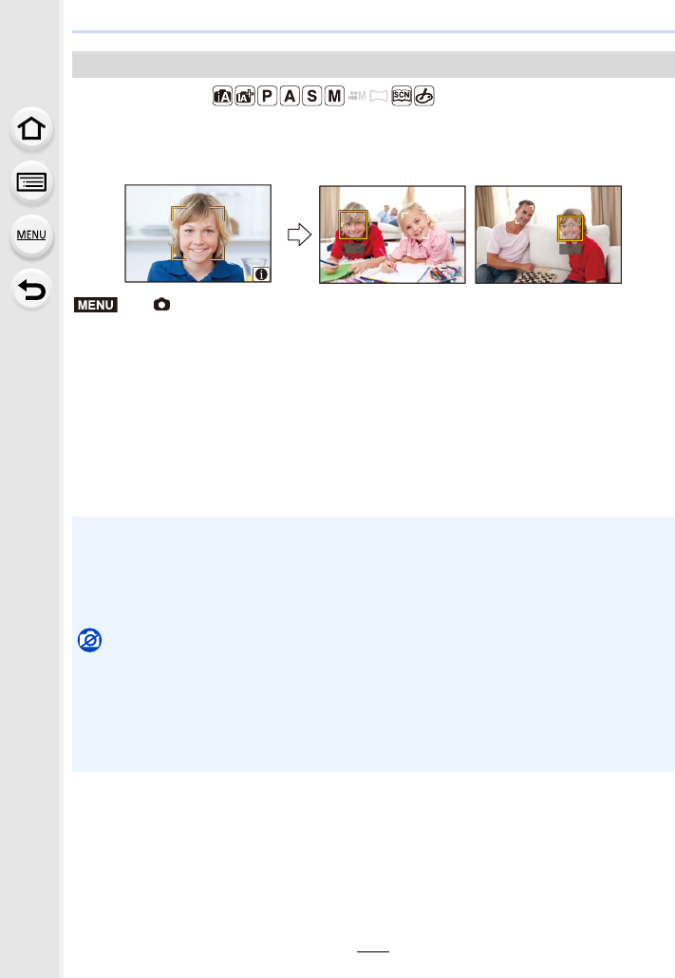This screenshot has width=675, height=978.
Task: Click the SCN scene guide mode icon
Action: point(402,96)
